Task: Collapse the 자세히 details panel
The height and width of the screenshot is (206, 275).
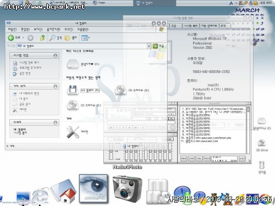Action: coord(56,123)
